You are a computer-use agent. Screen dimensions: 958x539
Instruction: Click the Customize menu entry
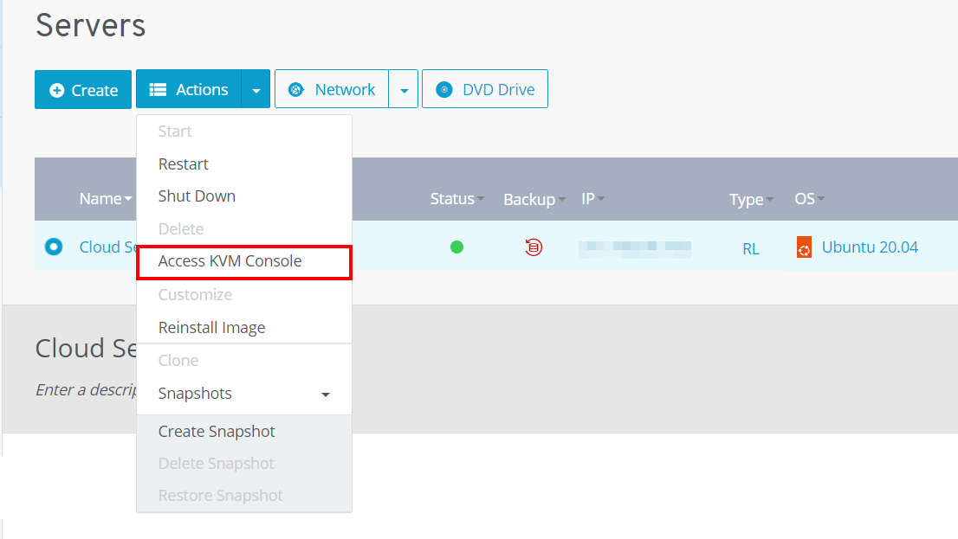[x=244, y=295]
